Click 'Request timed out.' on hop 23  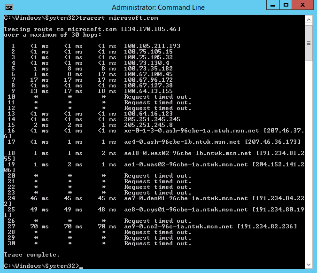click(x=158, y=193)
